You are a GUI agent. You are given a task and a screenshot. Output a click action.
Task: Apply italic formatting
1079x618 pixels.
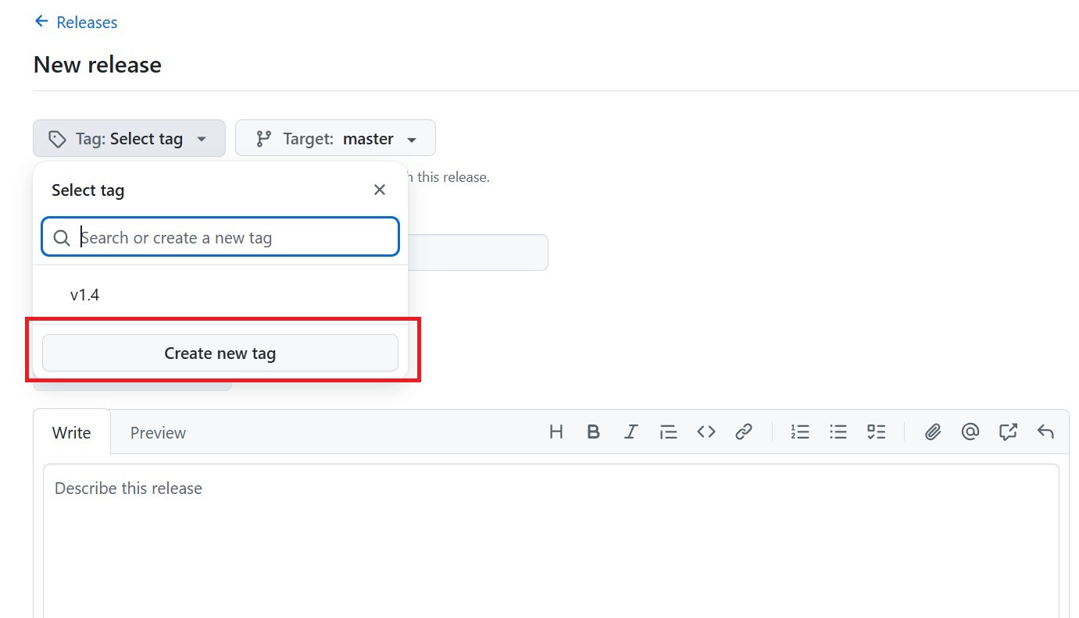click(631, 432)
